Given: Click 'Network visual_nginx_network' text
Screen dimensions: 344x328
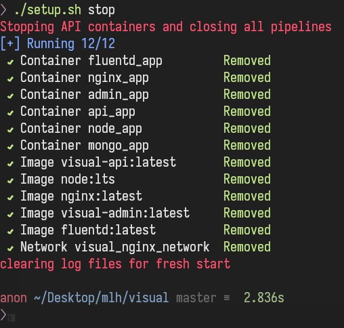Looking at the screenshot, I should point(115,247).
